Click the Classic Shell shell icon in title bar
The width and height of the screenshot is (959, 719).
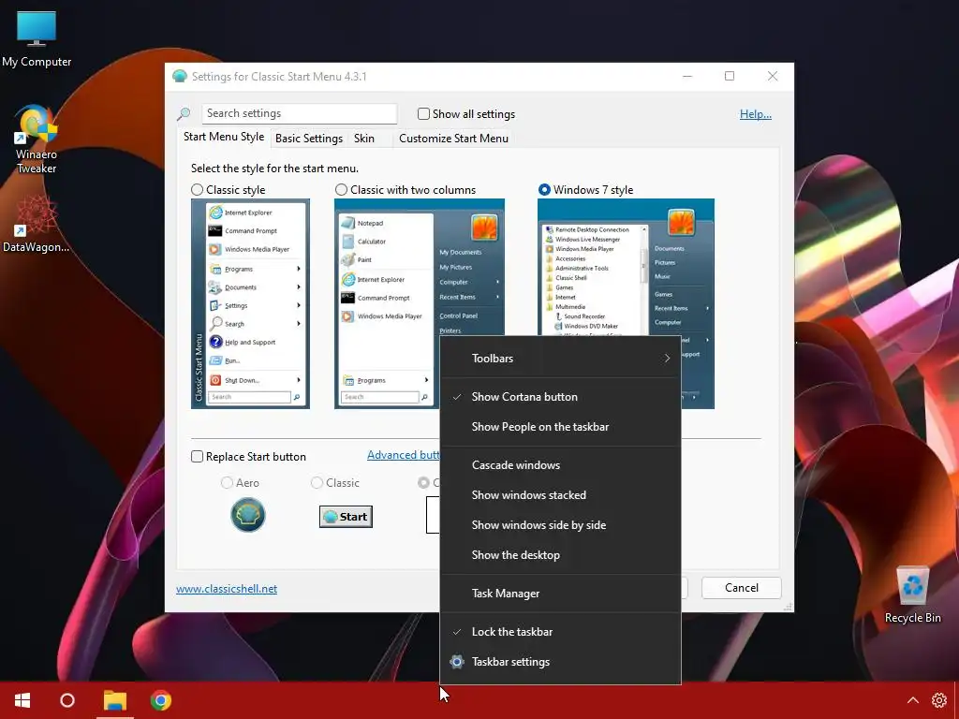(x=179, y=77)
